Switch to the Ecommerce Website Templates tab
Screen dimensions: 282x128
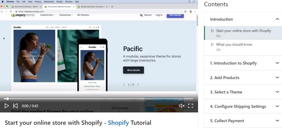(x=59, y=7)
